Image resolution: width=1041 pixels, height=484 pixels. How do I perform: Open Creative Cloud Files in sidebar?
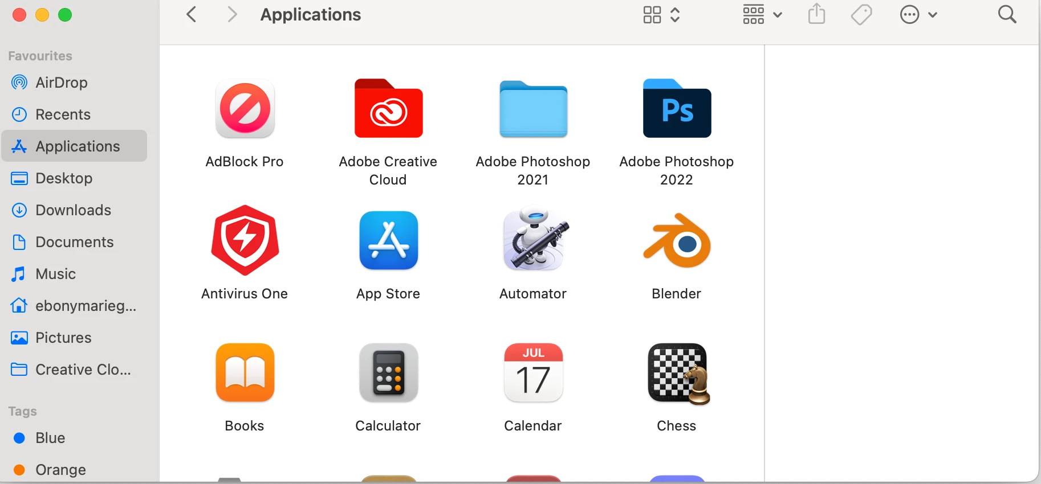pyautogui.click(x=74, y=370)
